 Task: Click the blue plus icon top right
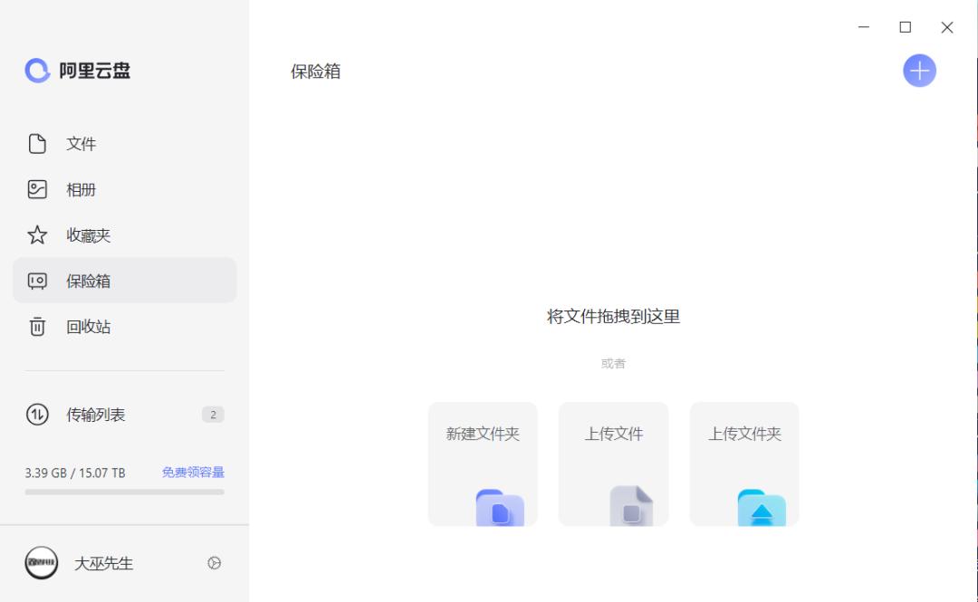coord(919,71)
